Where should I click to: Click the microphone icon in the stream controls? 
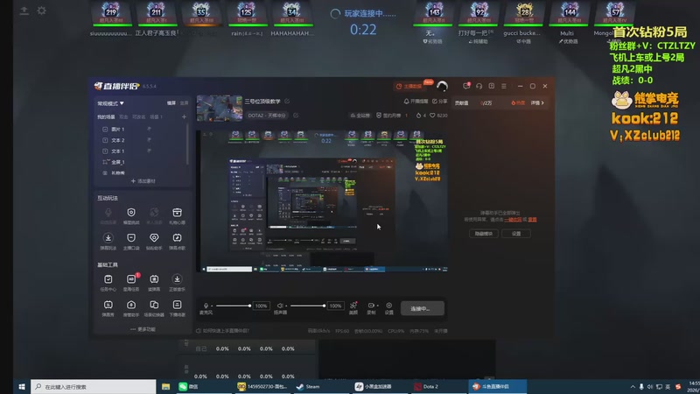pyautogui.click(x=206, y=306)
